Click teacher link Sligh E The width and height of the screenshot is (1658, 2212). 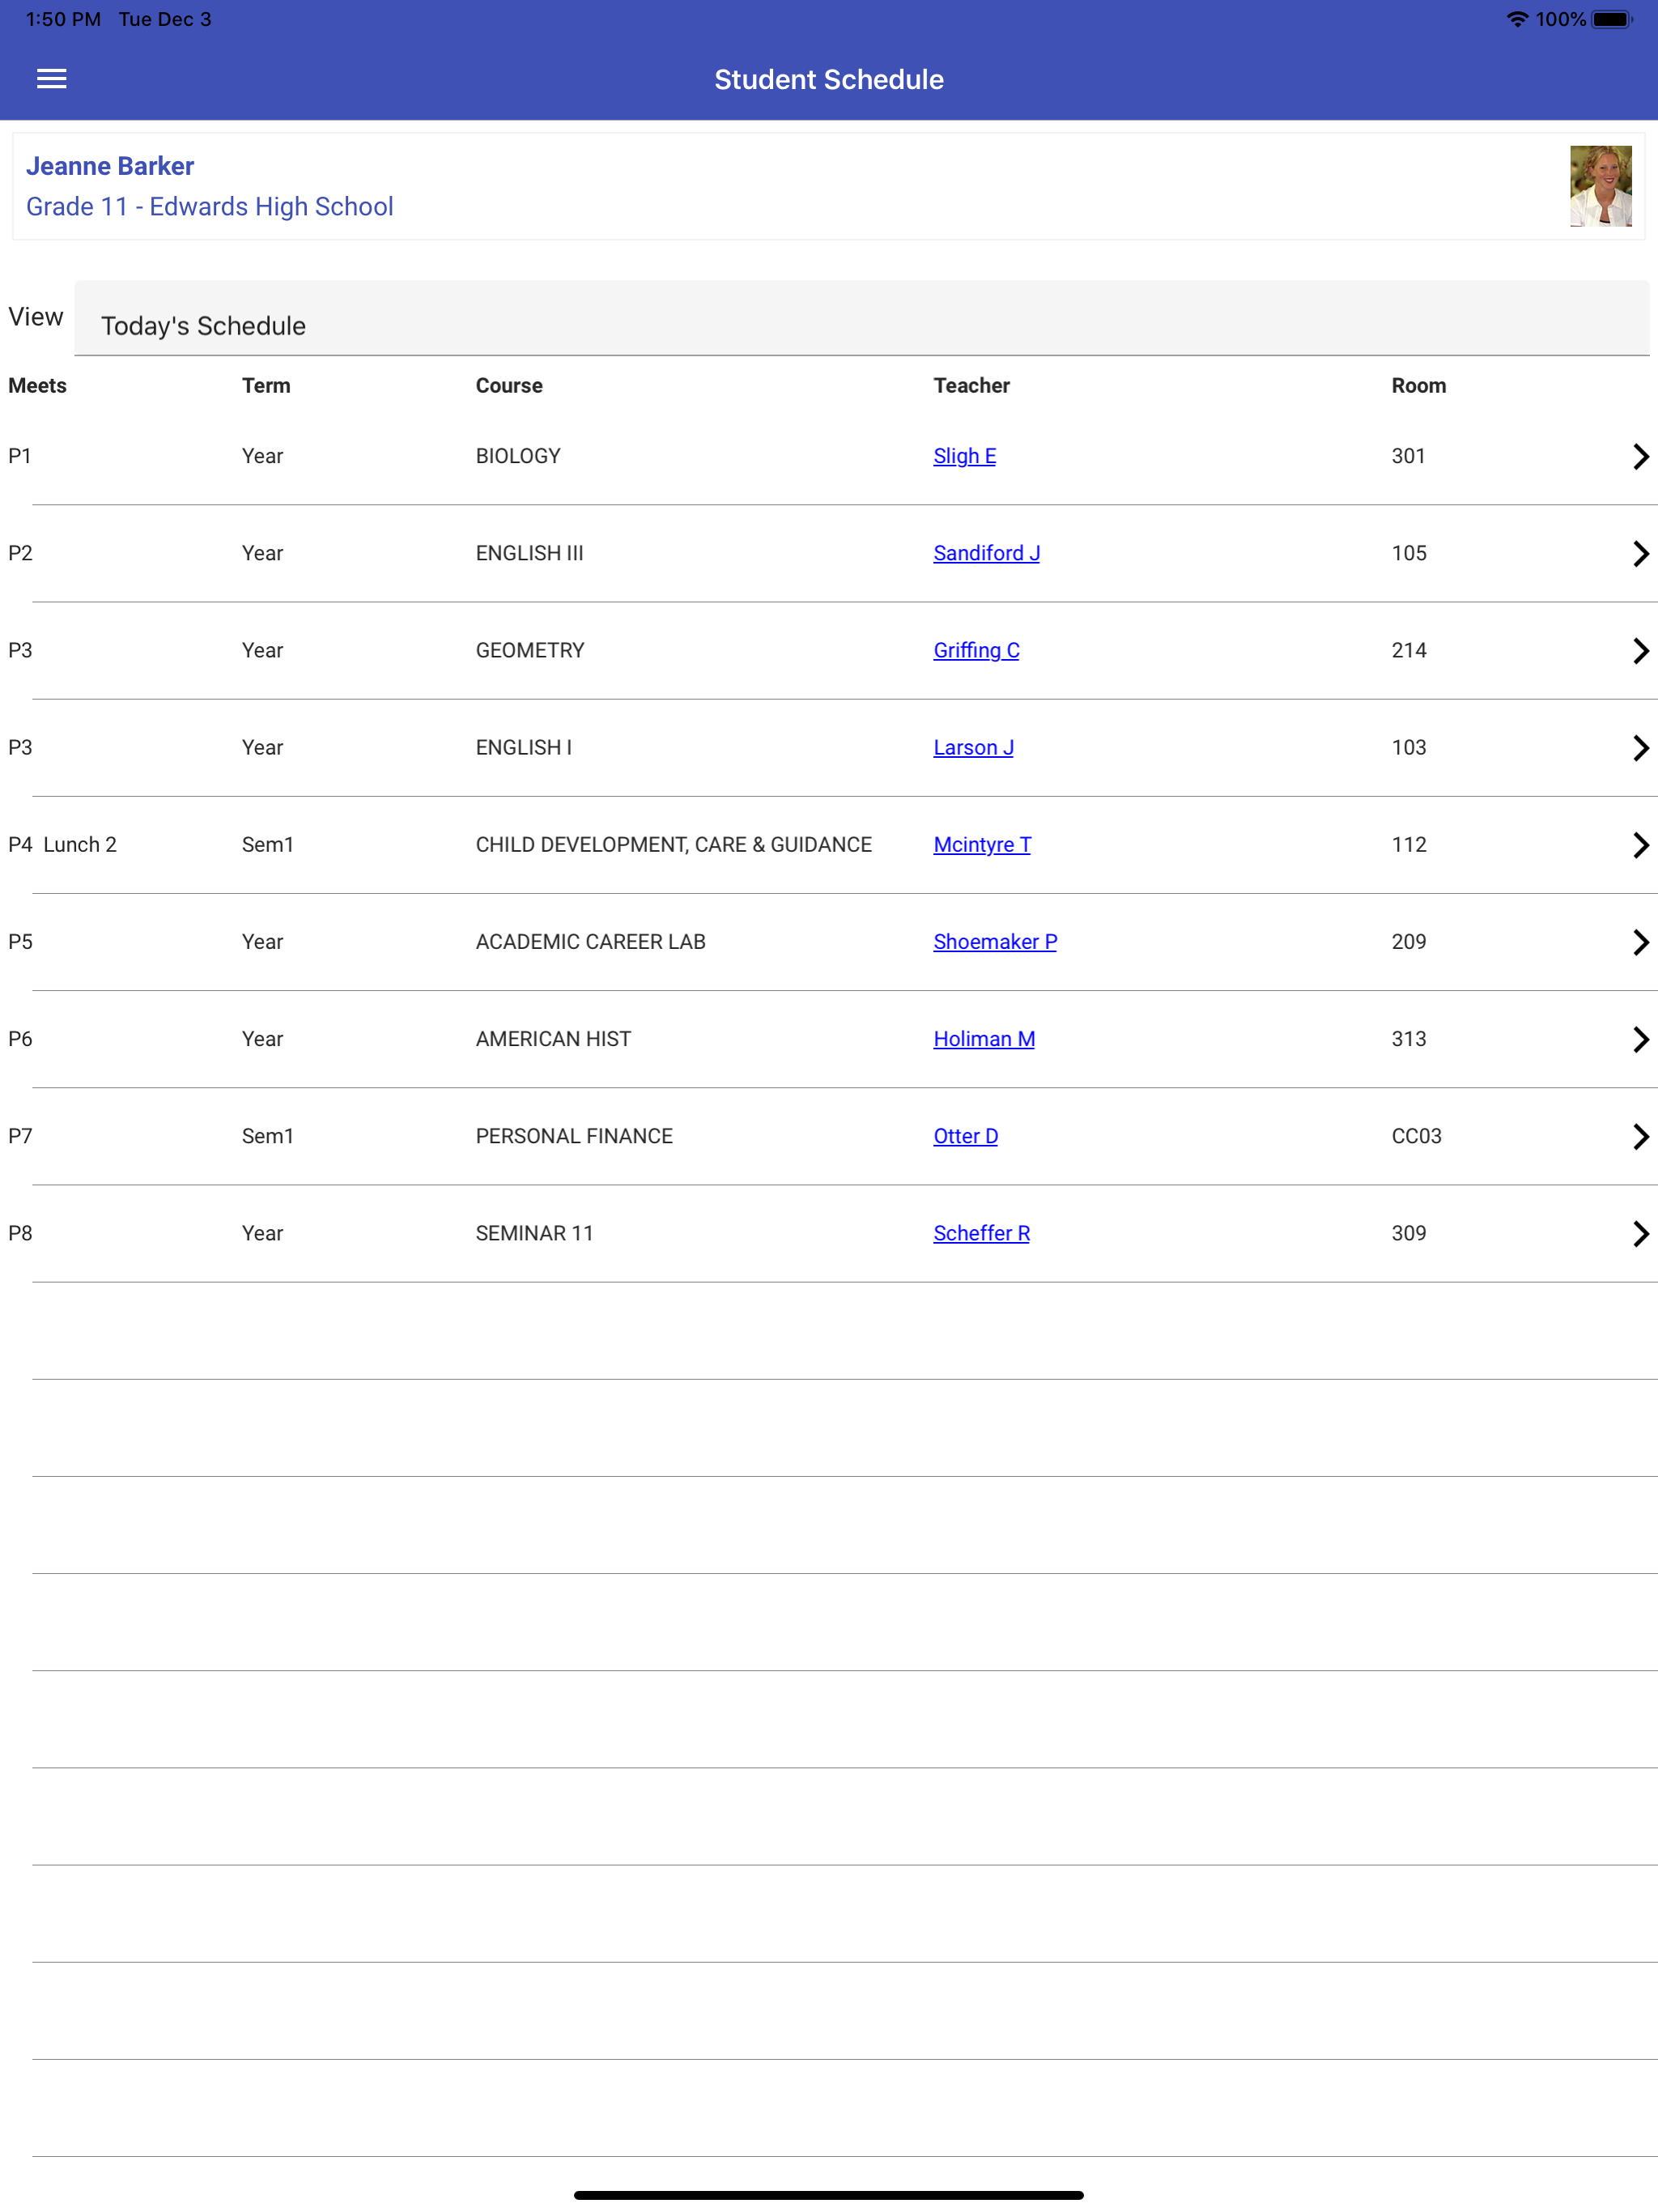tap(964, 456)
